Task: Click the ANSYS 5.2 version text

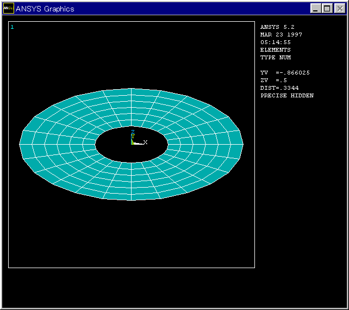Action: pos(277,27)
